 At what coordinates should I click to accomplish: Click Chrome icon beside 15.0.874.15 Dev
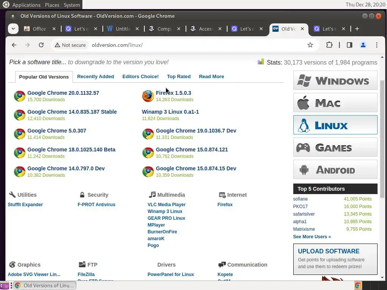pyautogui.click(x=148, y=172)
